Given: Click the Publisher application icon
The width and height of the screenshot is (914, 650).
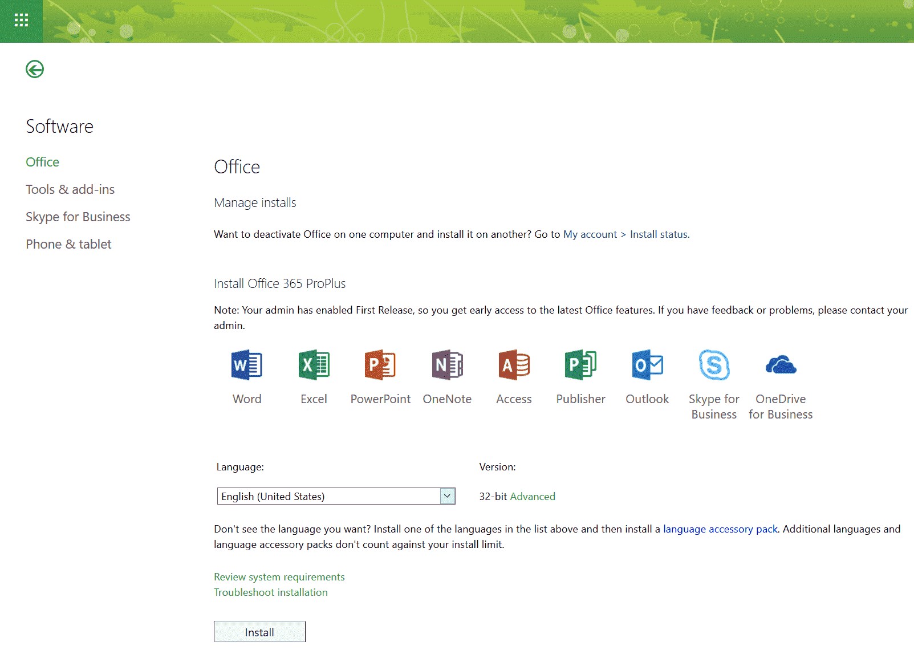Looking at the screenshot, I should (580, 365).
